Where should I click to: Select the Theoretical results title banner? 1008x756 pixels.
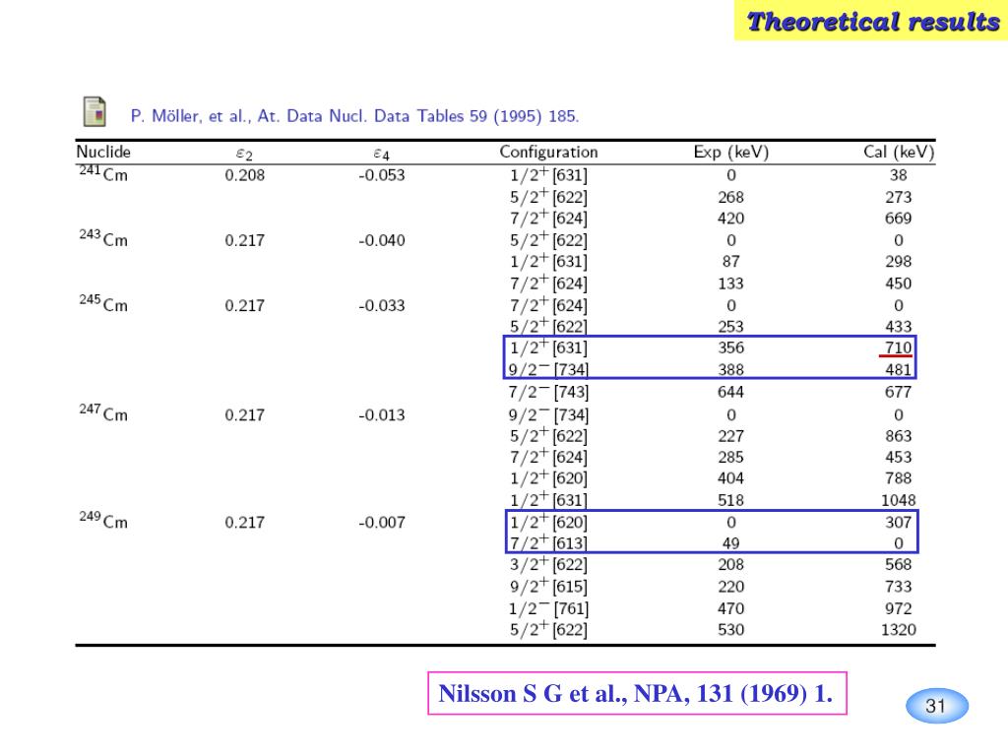pyautogui.click(x=871, y=21)
